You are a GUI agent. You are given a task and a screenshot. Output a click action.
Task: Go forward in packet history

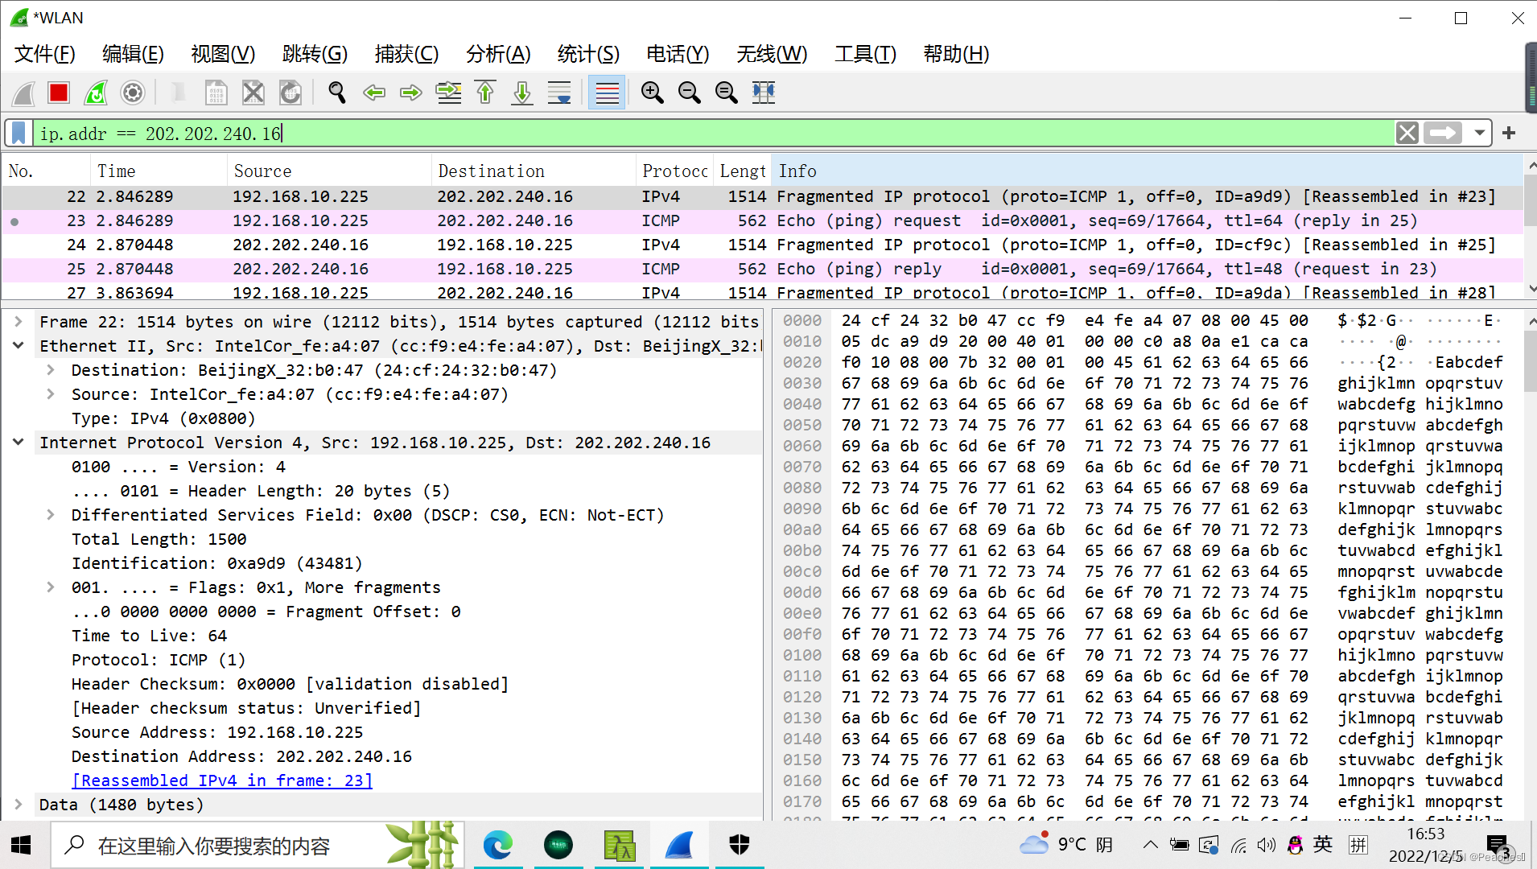point(411,93)
